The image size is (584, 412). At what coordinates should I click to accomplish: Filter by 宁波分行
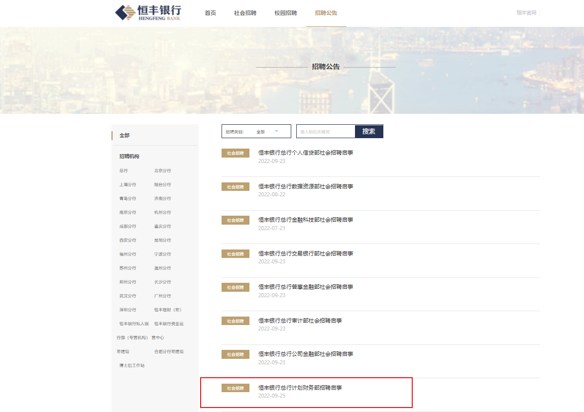[x=162, y=254]
